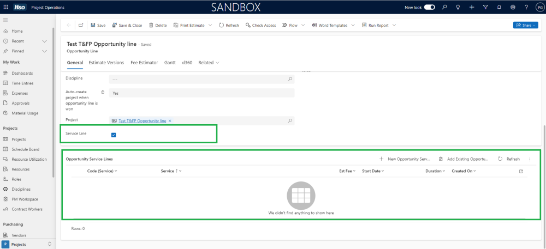This screenshot has height=249, width=546.
Task: Open Disciplines in the sidebar
Action: point(21,189)
